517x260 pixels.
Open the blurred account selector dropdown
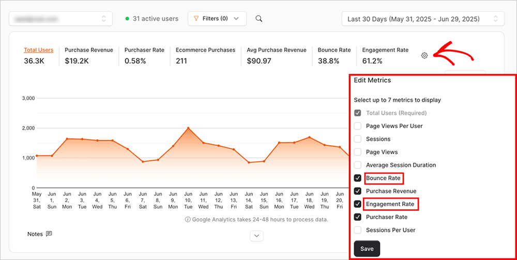point(60,19)
